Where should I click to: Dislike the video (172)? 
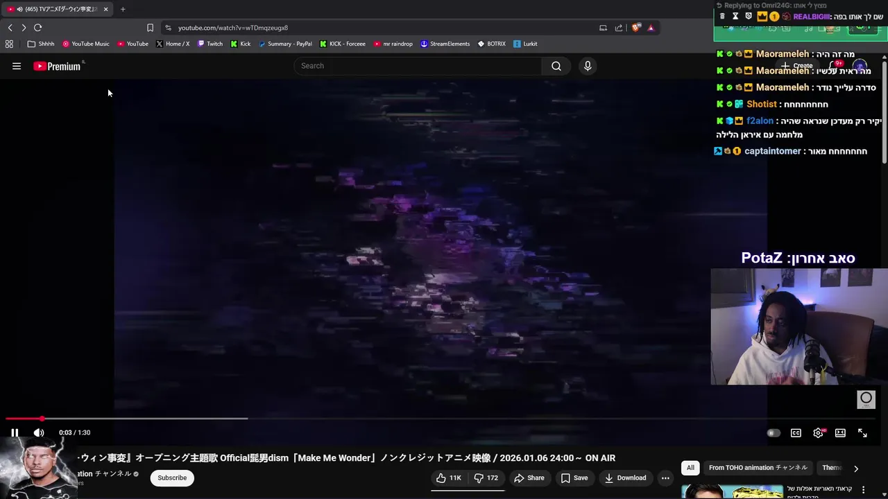click(486, 478)
